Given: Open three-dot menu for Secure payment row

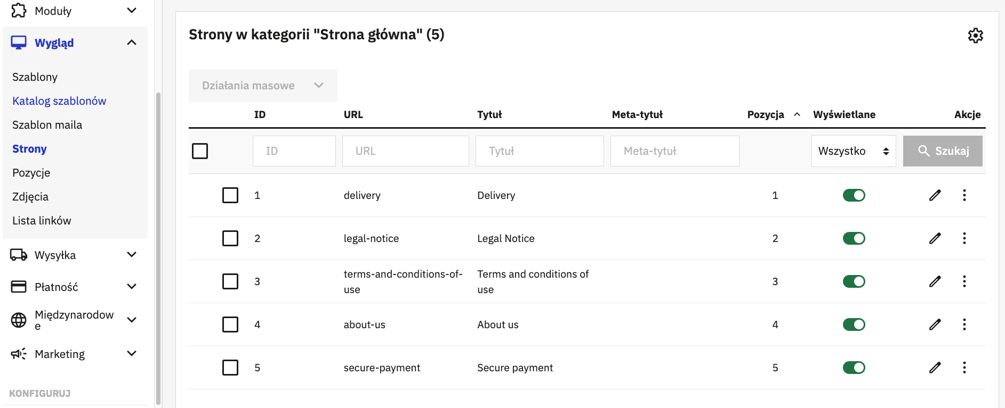Looking at the screenshot, I should pos(964,368).
